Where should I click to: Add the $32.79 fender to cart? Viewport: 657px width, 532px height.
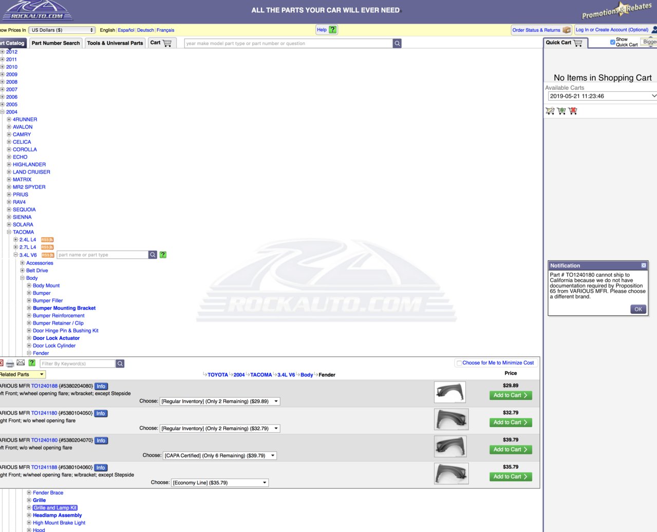[x=511, y=423]
